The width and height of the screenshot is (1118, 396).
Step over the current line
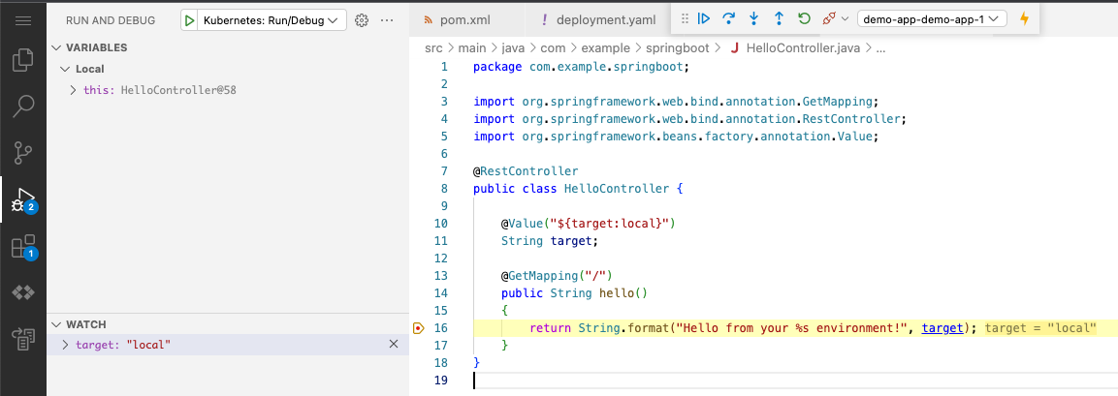(729, 18)
